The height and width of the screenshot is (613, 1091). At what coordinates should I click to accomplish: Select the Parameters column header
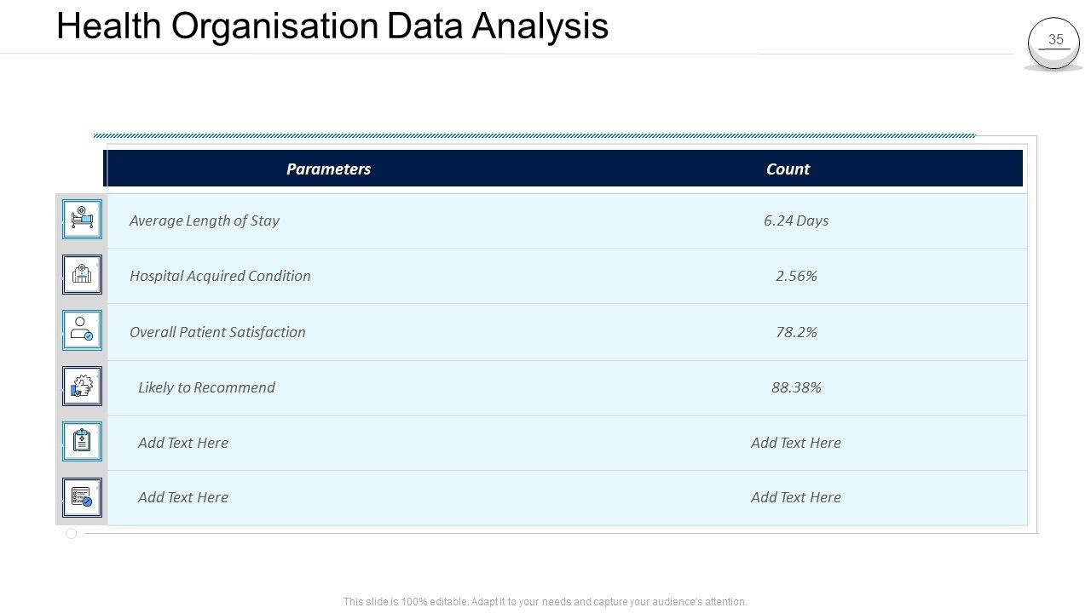(x=328, y=169)
